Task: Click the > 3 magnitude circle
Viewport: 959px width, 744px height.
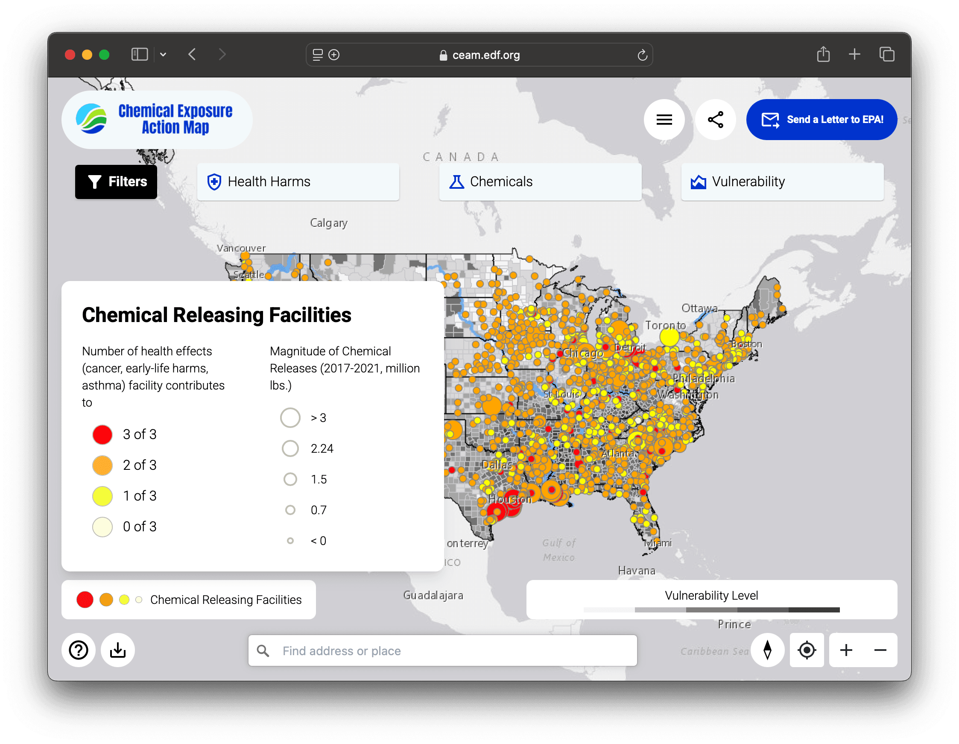Action: point(290,418)
